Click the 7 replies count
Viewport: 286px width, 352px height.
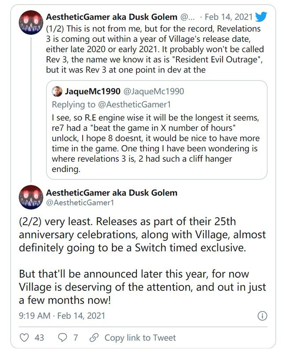click(75, 337)
